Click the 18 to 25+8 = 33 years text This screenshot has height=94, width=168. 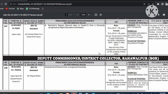coord(116,75)
